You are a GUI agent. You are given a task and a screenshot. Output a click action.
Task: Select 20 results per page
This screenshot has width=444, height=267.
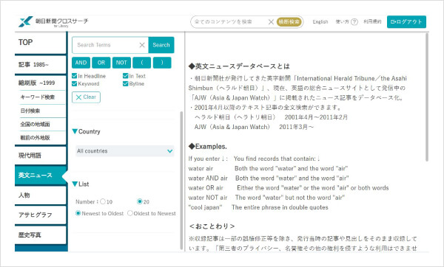[x=139, y=201]
